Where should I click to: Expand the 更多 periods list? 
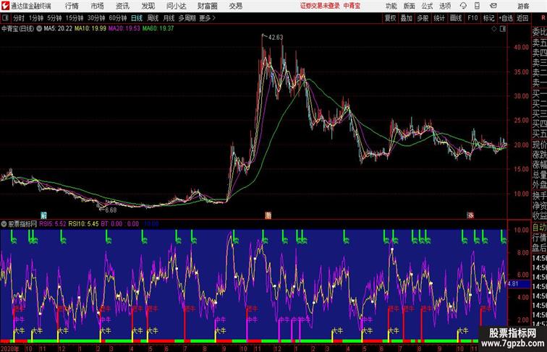coord(207,18)
